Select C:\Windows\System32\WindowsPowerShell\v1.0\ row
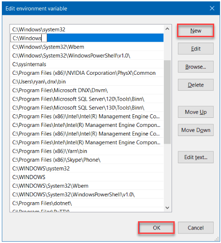 coord(87,55)
